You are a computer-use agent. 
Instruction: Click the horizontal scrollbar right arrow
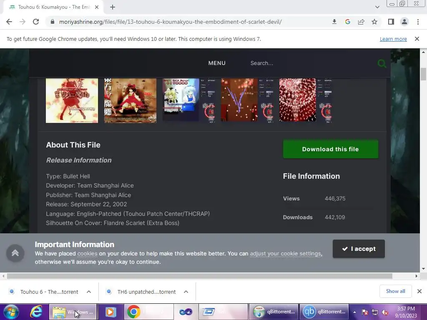416,276
